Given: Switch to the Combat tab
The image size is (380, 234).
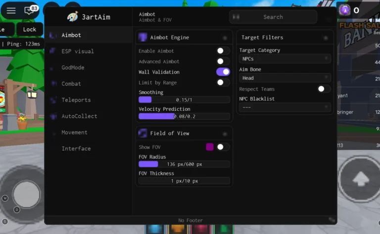Looking at the screenshot, I should pos(89,84).
